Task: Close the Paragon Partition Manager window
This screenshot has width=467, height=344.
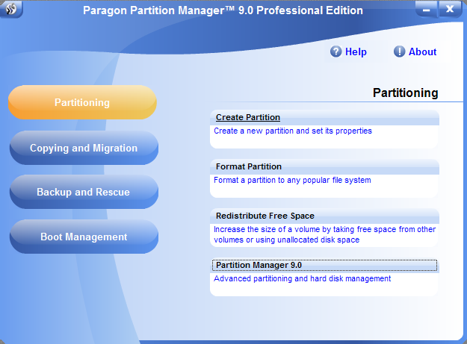Action: point(449,10)
